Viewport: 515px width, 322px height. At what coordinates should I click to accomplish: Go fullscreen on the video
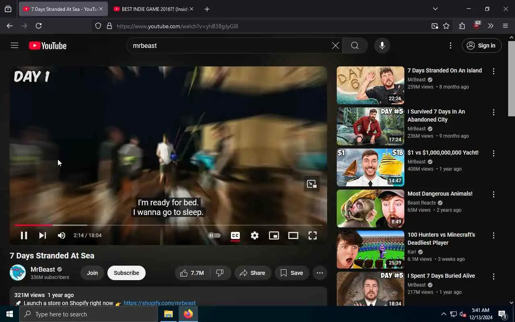point(313,235)
